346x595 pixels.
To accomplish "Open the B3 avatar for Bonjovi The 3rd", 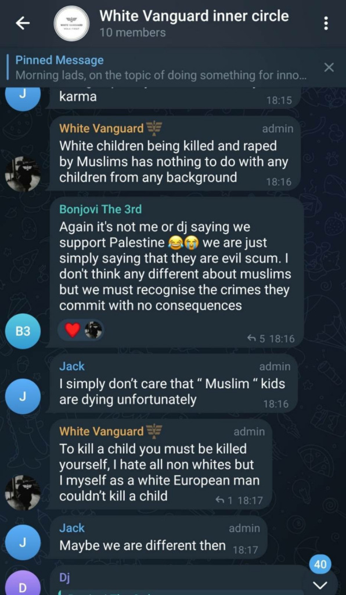I will (23, 332).
